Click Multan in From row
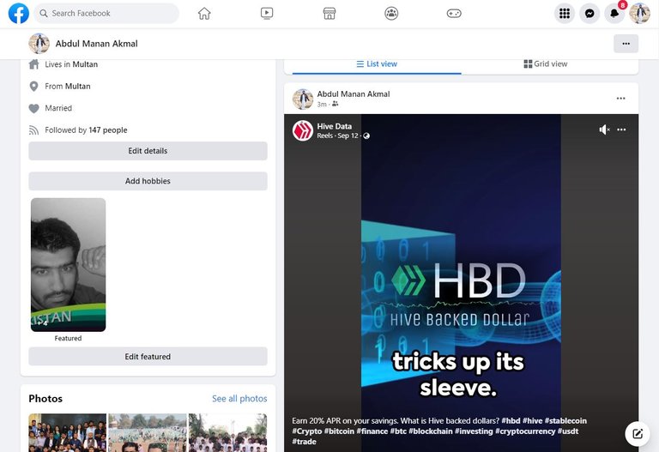 [x=78, y=86]
